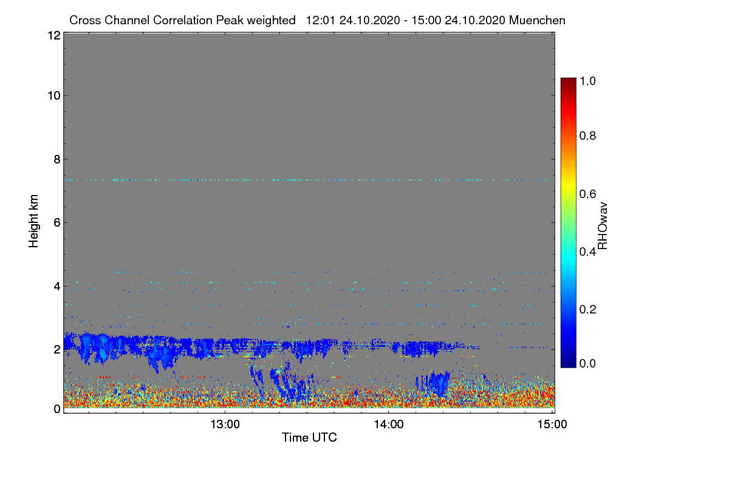The height and width of the screenshot is (486, 729).
Task: Click the '10' height axis tick label
Action: 53,95
